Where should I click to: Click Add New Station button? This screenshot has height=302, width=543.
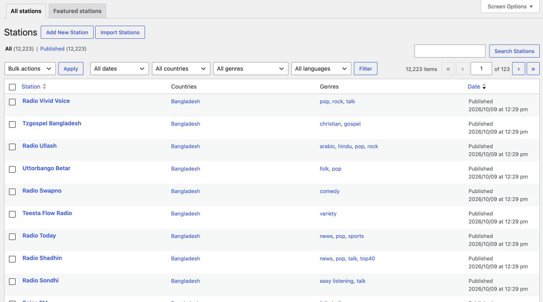click(67, 32)
